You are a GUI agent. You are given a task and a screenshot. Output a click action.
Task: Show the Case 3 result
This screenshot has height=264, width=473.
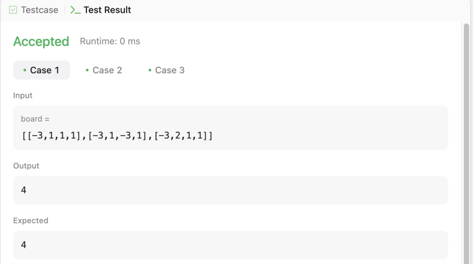[166, 70]
